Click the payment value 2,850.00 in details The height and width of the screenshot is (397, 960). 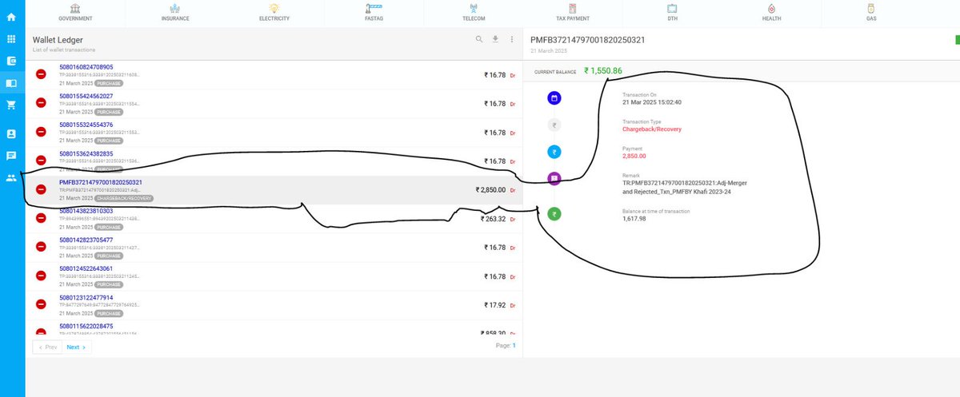(634, 156)
